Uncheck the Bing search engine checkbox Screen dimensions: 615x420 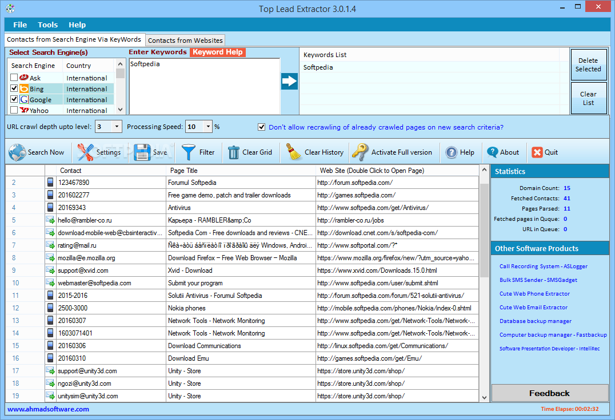(x=14, y=88)
